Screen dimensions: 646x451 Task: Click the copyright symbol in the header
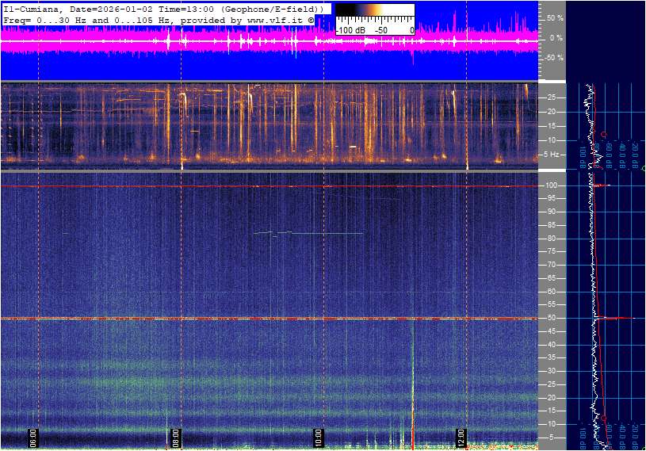tap(311, 18)
